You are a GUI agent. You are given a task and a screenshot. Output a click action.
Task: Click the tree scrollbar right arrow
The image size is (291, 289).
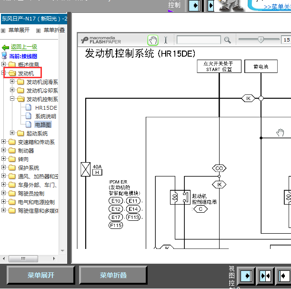pyautogui.click(x=54, y=258)
